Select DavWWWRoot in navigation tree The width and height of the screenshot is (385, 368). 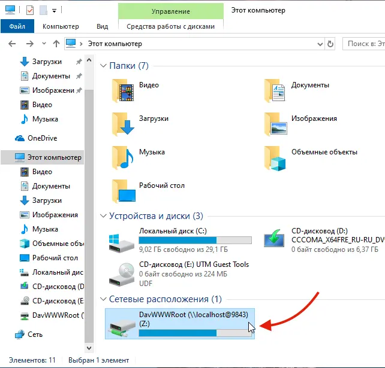click(x=58, y=315)
